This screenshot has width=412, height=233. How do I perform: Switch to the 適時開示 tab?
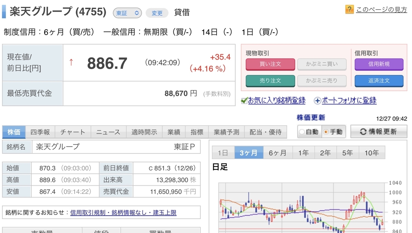[144, 132]
